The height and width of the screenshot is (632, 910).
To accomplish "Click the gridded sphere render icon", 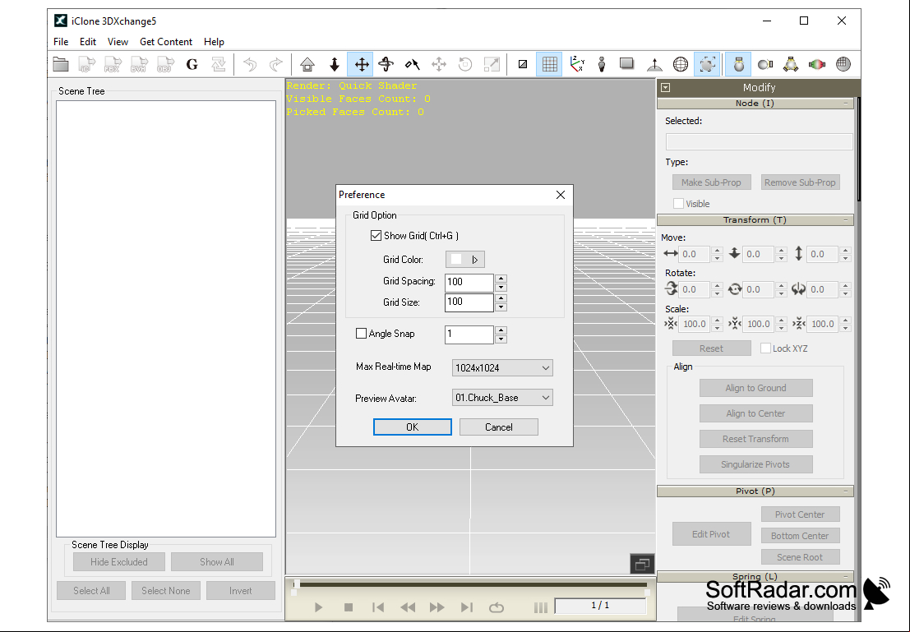I will click(x=843, y=64).
